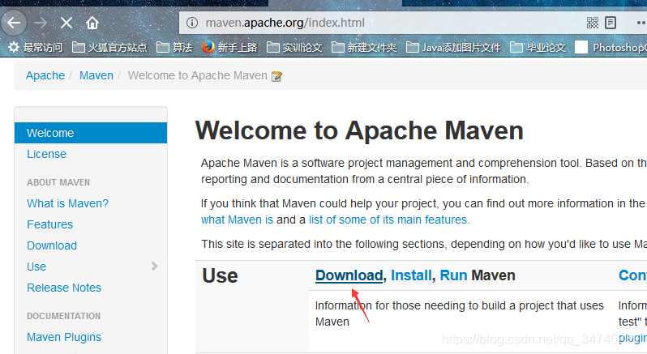Click the Apache breadcrumb link
This screenshot has height=354, width=647.
tap(45, 75)
